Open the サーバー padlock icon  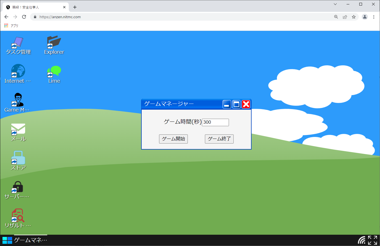(17, 190)
